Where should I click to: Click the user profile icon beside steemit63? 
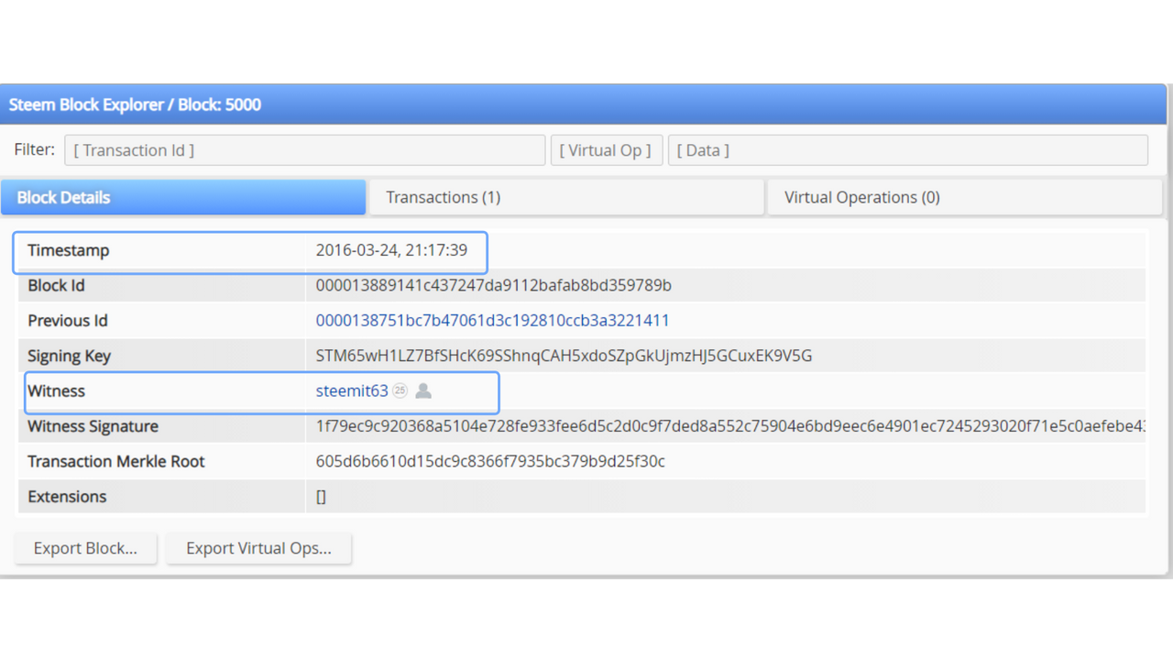point(423,390)
